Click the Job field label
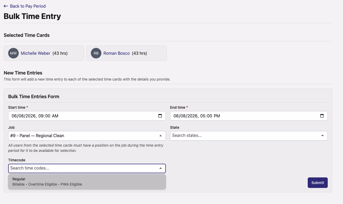This screenshot has width=343, height=204. [x=11, y=127]
